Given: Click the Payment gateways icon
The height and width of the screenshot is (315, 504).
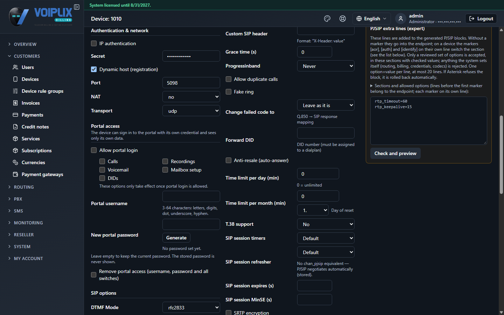Looking at the screenshot, I should pyautogui.click(x=15, y=174).
